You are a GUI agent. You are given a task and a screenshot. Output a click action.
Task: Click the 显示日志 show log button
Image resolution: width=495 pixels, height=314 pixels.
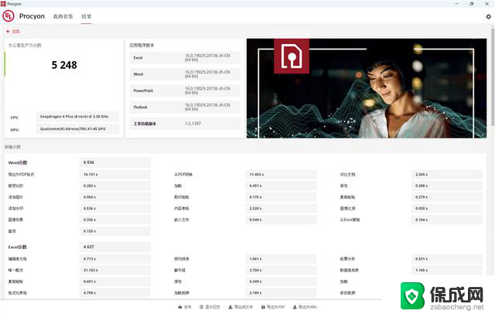coord(210,307)
